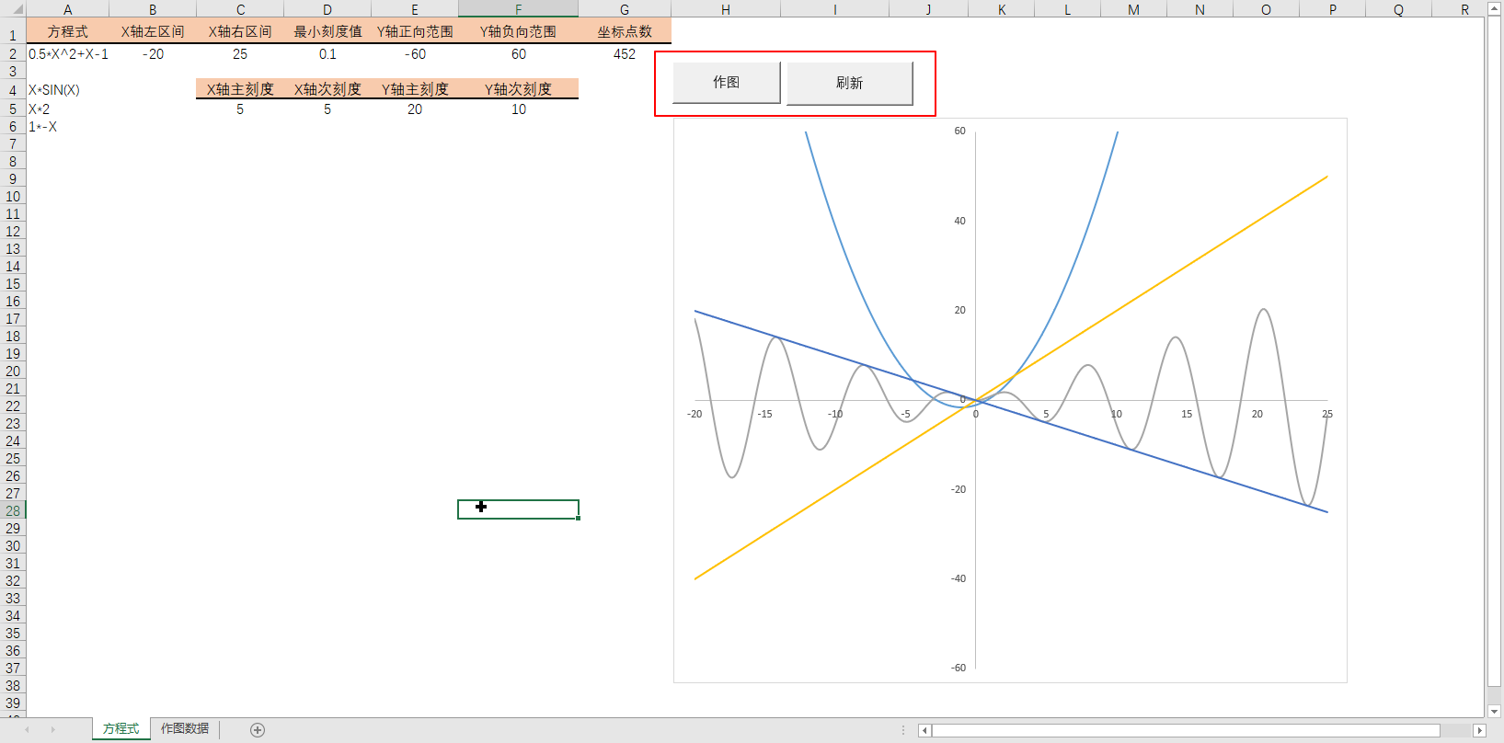Select the Y轴正向范围 header cell
Image resolution: width=1504 pixels, height=743 pixels.
[415, 31]
